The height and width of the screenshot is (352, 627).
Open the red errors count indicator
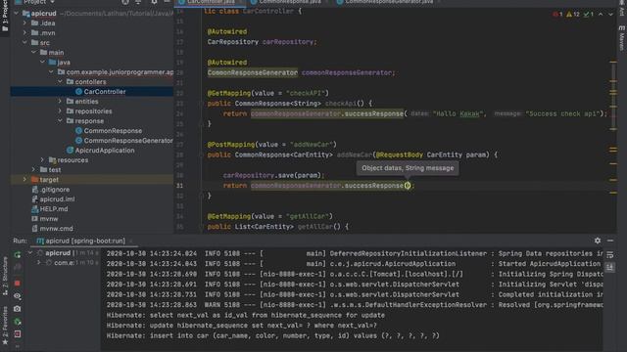click(x=557, y=14)
